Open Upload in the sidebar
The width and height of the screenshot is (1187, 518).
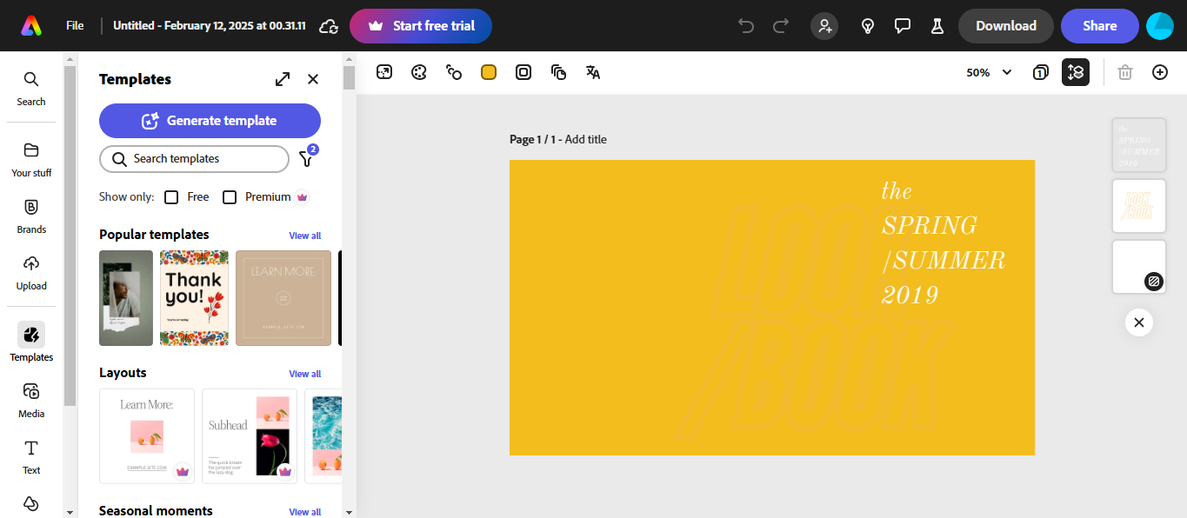pyautogui.click(x=31, y=272)
